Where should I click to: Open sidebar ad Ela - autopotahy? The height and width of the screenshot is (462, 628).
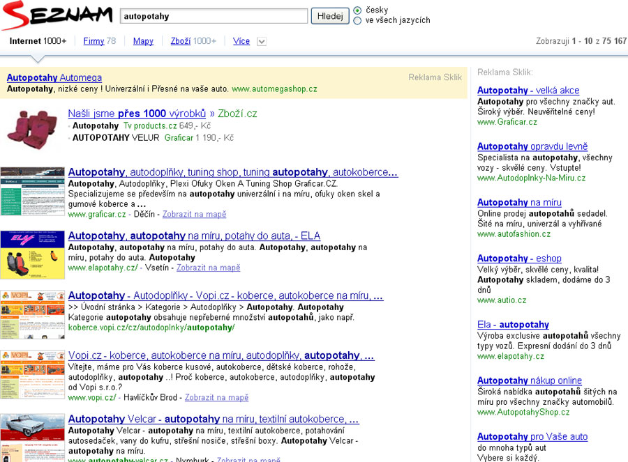pyautogui.click(x=513, y=325)
